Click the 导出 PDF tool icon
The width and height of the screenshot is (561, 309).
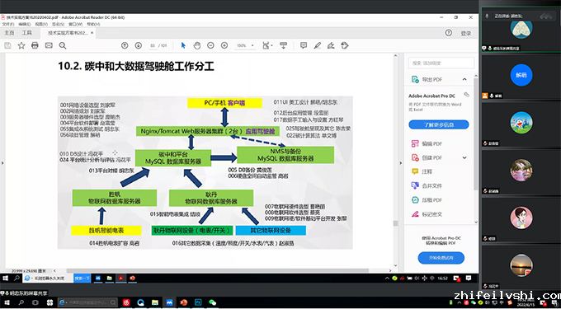point(415,79)
